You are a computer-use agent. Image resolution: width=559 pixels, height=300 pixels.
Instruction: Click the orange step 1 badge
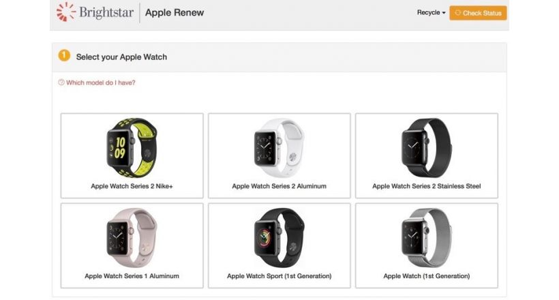[64, 55]
